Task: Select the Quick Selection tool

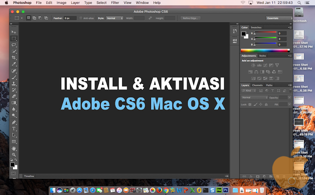Action: pos(14,51)
